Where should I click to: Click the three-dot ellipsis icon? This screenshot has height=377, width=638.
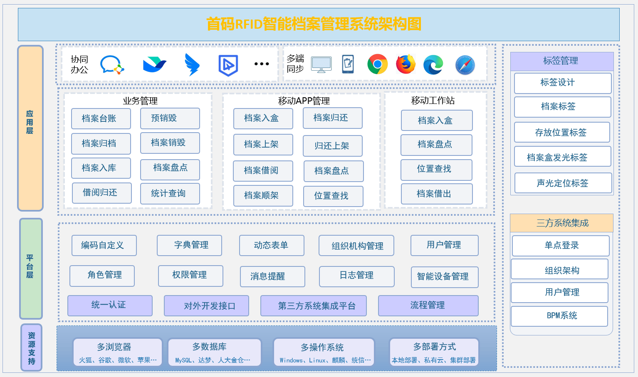[262, 64]
